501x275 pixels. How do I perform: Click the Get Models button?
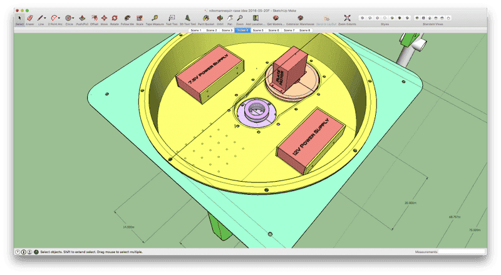(275, 19)
